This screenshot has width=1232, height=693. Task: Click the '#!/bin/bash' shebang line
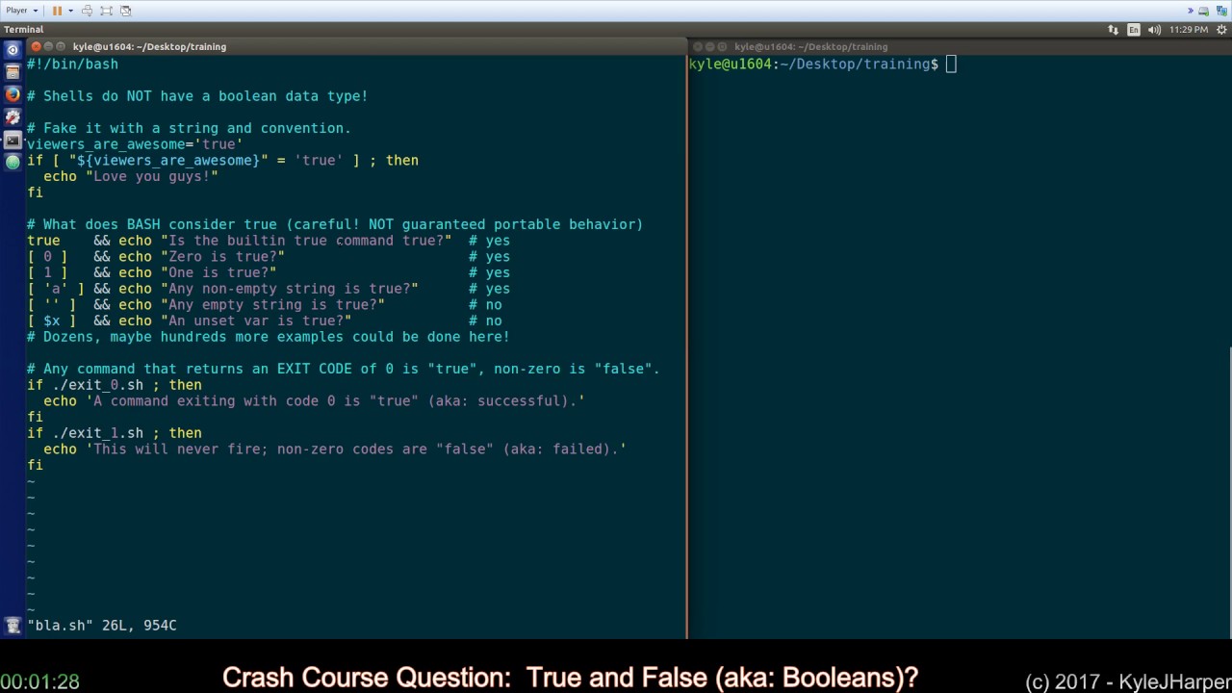(x=72, y=64)
